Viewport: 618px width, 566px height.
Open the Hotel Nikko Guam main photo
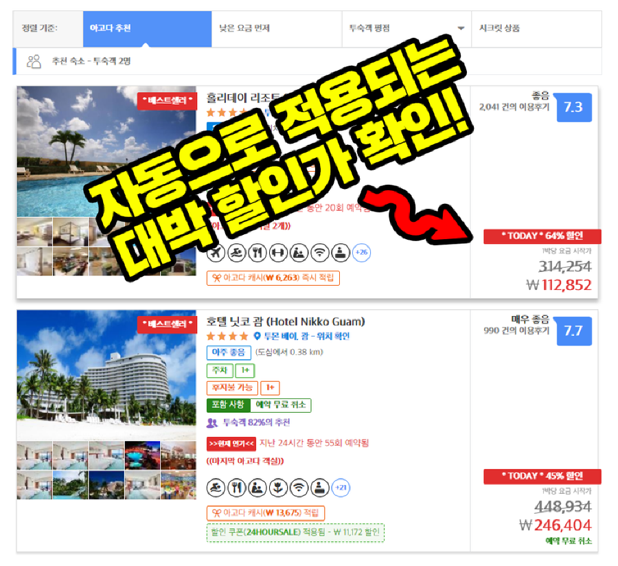click(106, 375)
